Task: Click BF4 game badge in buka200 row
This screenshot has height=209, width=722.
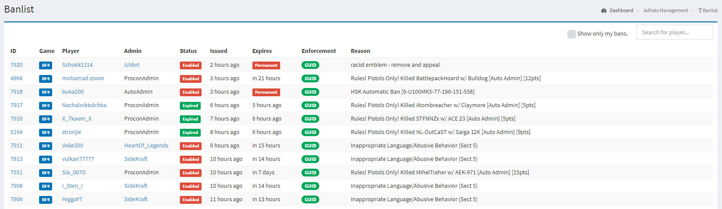Action: point(46,92)
